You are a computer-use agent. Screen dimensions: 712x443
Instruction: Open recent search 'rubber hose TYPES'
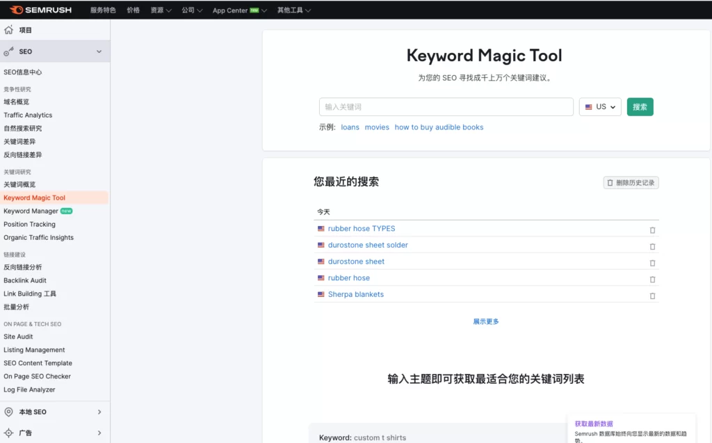click(x=362, y=229)
